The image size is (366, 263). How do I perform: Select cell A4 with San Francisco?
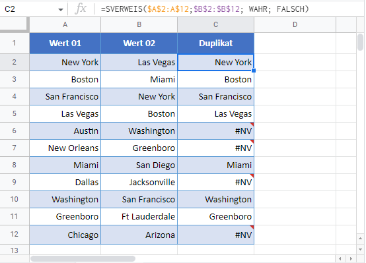coord(65,97)
